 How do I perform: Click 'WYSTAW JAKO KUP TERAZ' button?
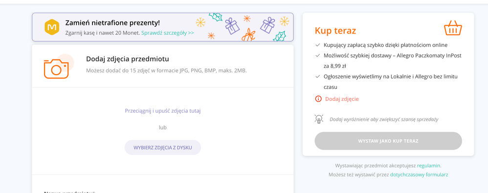click(388, 141)
